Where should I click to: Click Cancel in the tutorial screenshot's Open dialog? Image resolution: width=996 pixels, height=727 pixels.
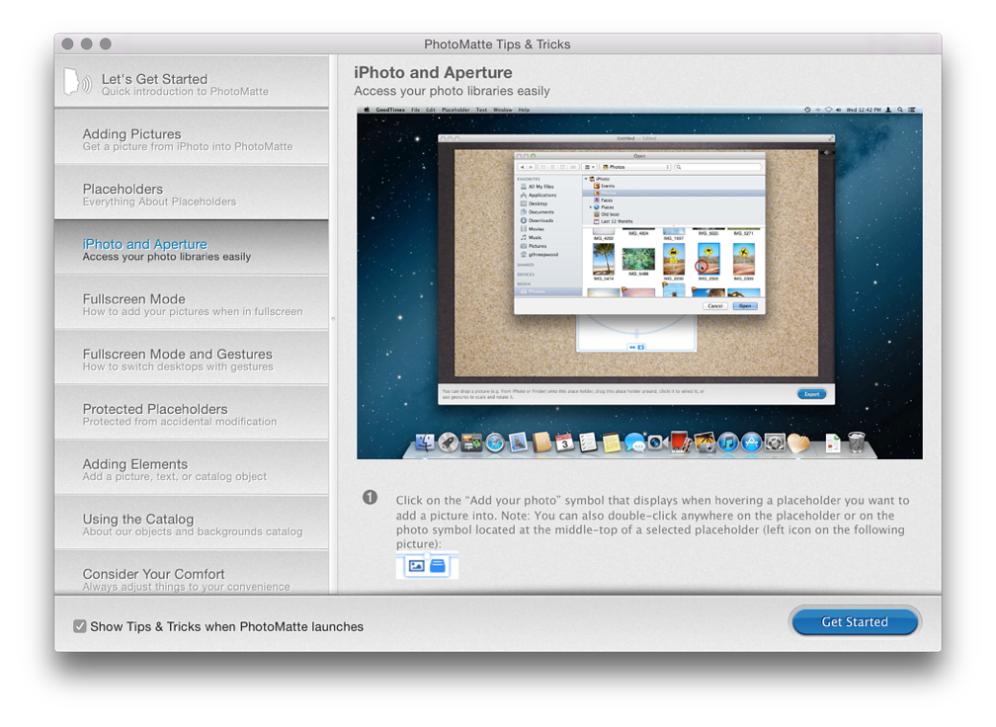coord(715,306)
